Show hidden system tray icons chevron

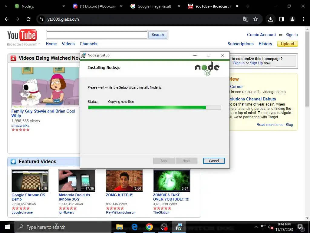point(256,227)
